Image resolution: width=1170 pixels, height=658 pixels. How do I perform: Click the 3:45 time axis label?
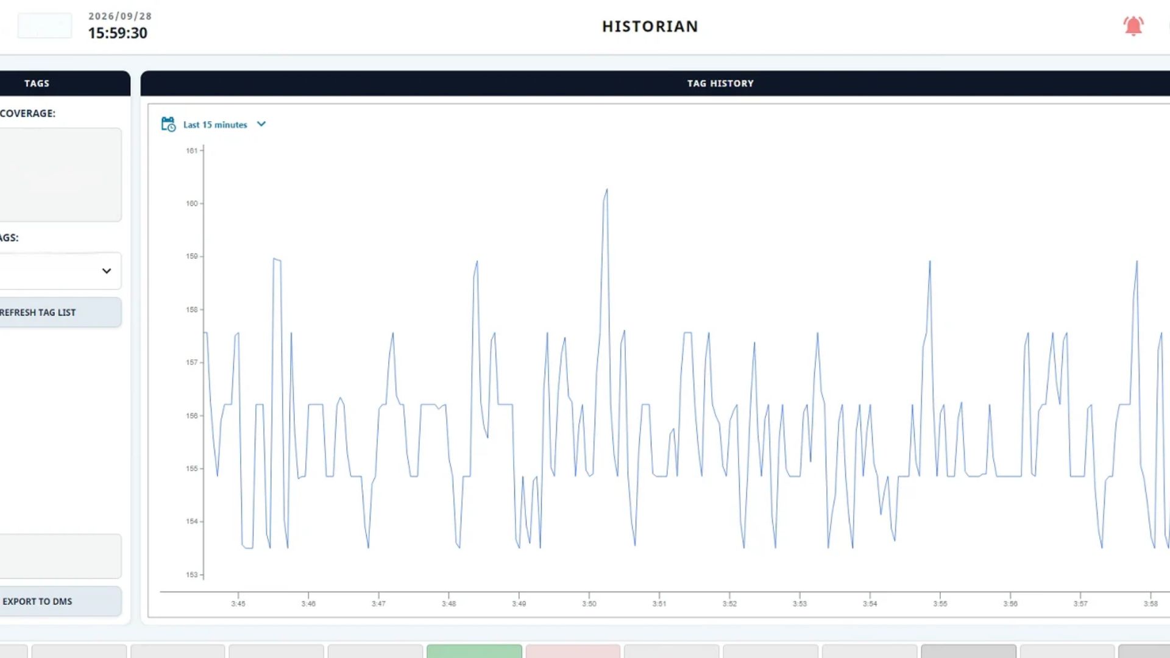coord(238,604)
